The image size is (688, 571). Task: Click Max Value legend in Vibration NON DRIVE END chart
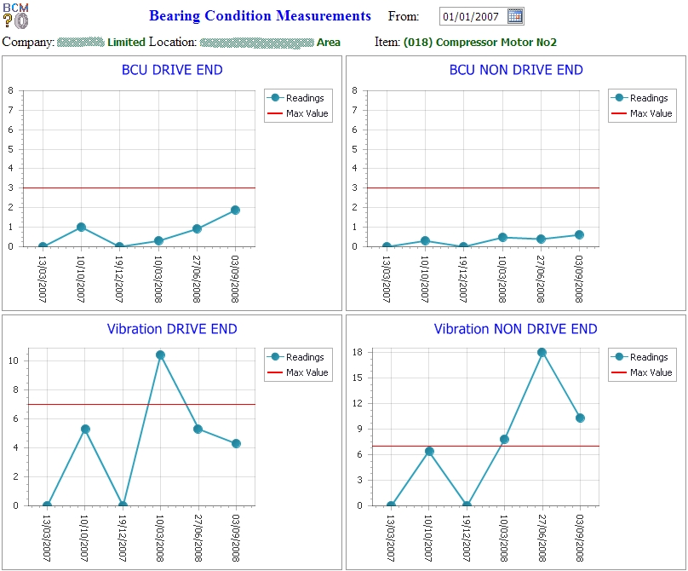(x=642, y=372)
